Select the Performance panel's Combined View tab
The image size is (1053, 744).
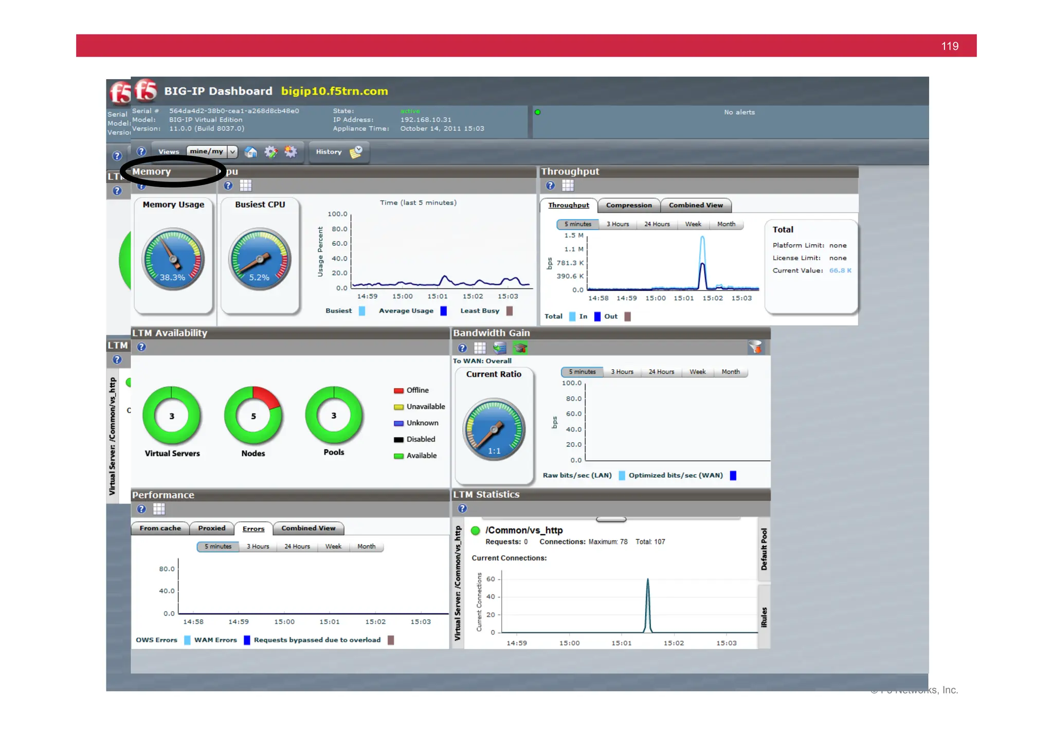tap(308, 528)
